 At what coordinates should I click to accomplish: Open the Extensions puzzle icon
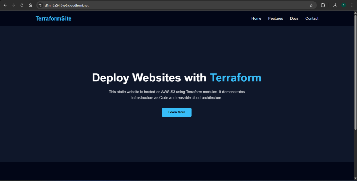click(323, 5)
